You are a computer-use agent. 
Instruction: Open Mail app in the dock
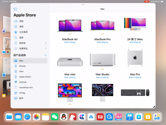[x=18, y=117]
